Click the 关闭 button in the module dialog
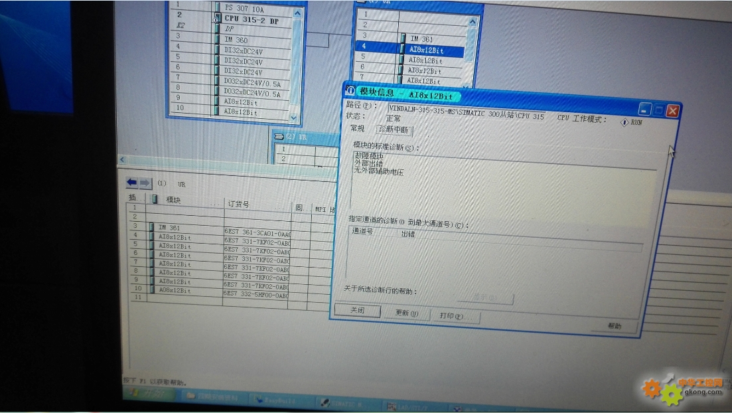This screenshot has height=413, width=732. 358,310
